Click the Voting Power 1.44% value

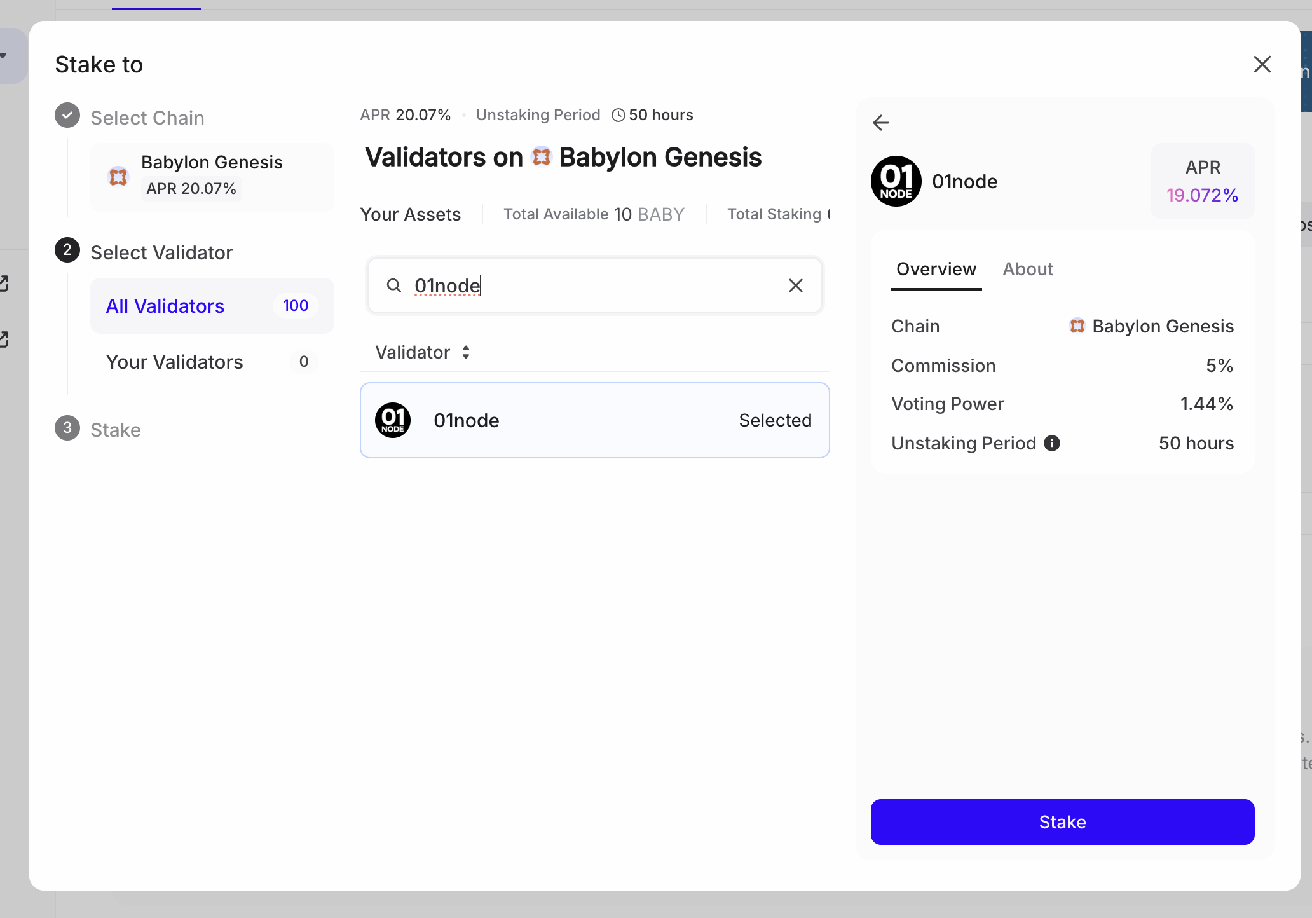point(1206,404)
